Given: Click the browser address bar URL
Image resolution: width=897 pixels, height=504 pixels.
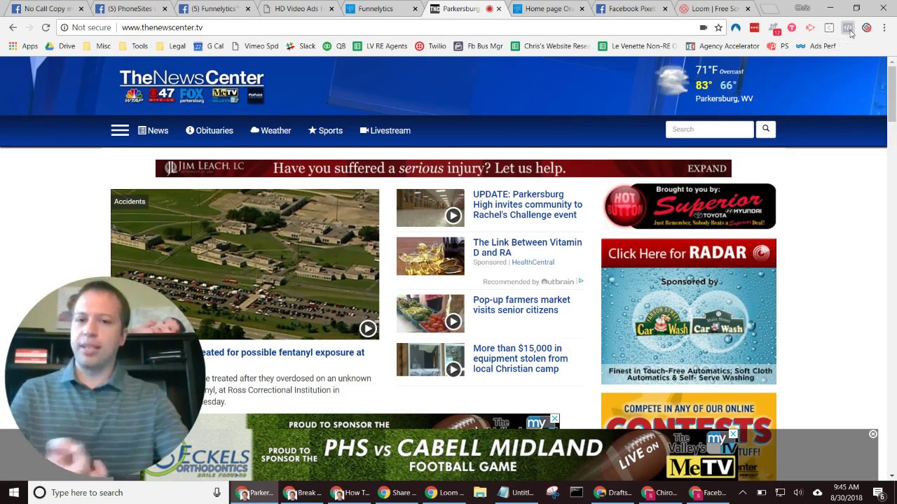Looking at the screenshot, I should point(162,27).
